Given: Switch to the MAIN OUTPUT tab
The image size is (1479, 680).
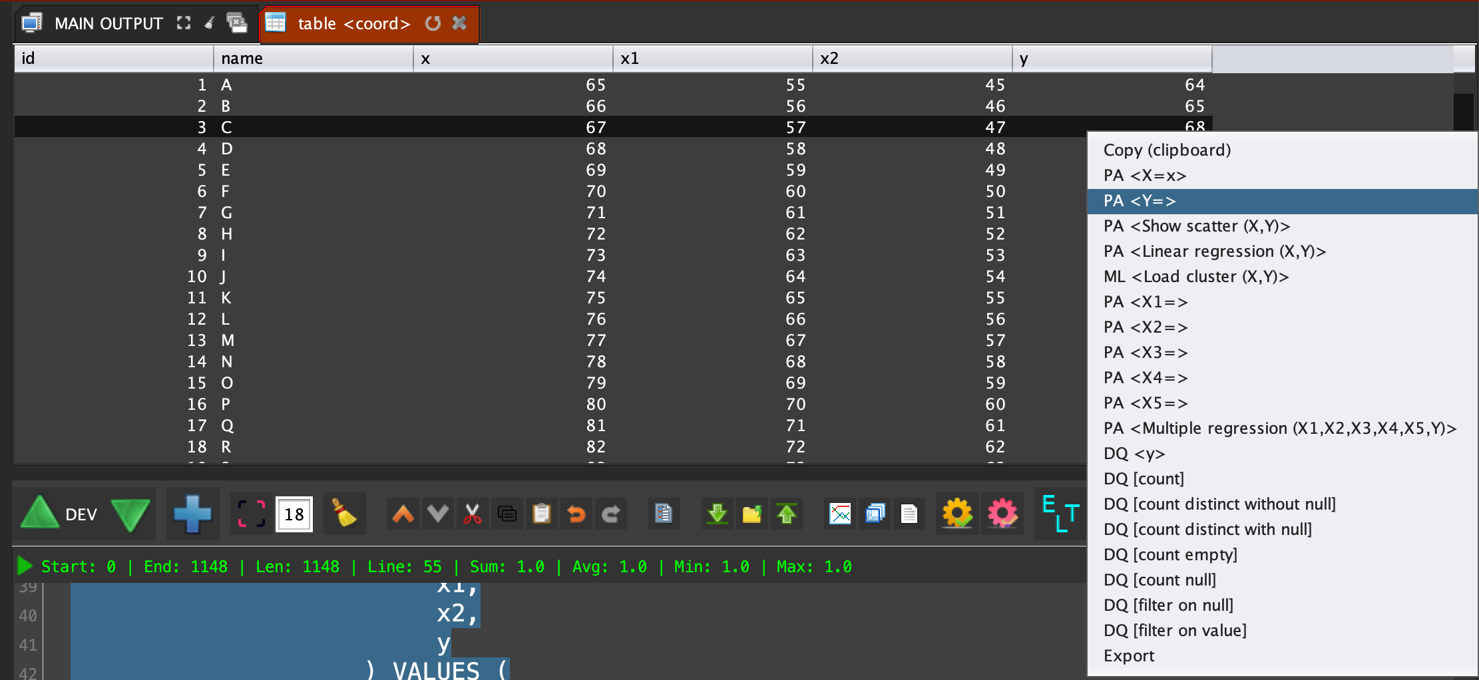Looking at the screenshot, I should (108, 23).
